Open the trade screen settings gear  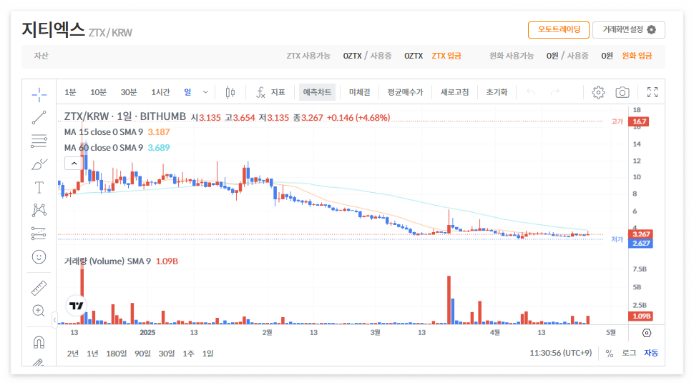(x=652, y=29)
